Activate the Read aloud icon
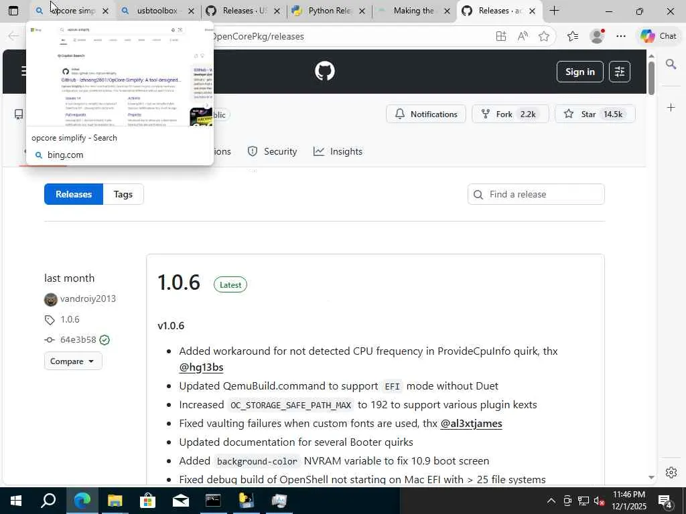Screen dimensions: 686x514 point(523,36)
